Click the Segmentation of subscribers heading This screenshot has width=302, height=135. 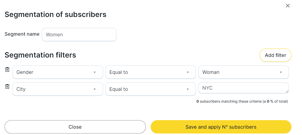(55, 14)
